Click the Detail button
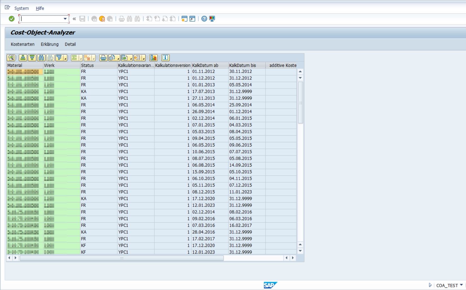This screenshot has height=290, width=466. 70,44
